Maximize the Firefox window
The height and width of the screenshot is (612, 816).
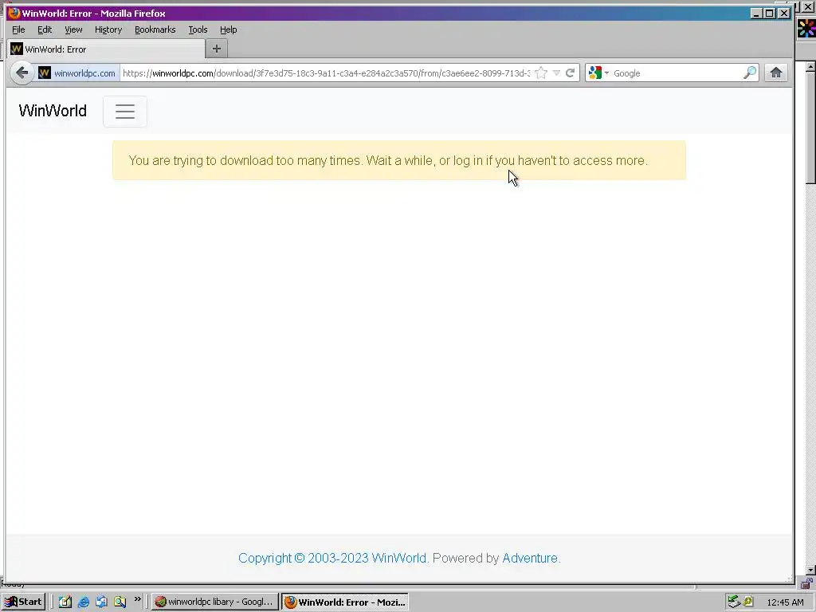point(770,13)
